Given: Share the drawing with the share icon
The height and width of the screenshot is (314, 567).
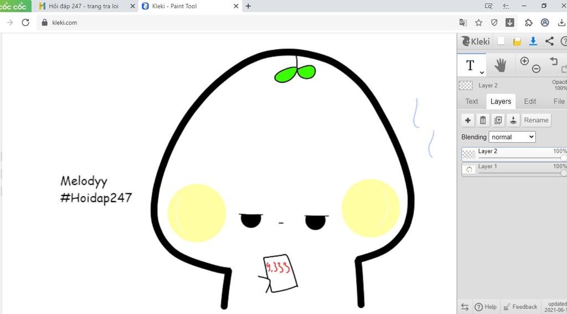Looking at the screenshot, I should point(549,41).
